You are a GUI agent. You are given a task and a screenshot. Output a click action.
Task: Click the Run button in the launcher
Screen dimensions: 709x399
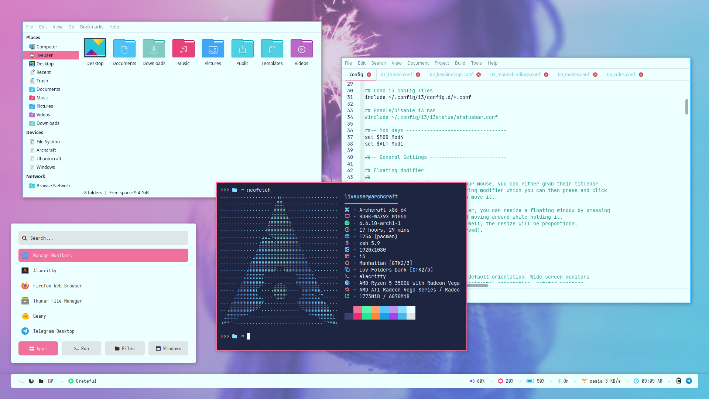coord(81,348)
